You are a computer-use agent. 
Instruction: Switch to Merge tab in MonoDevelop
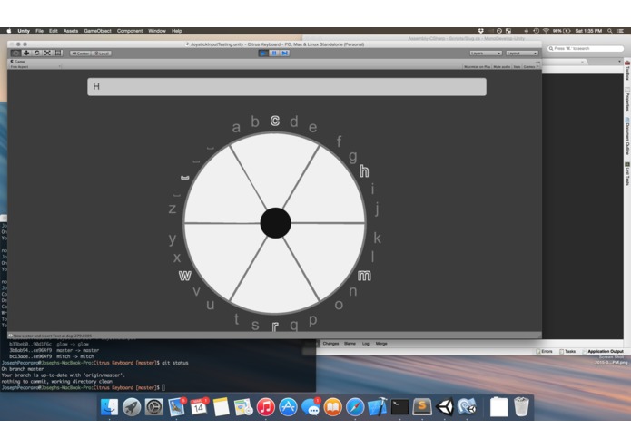[x=381, y=344]
